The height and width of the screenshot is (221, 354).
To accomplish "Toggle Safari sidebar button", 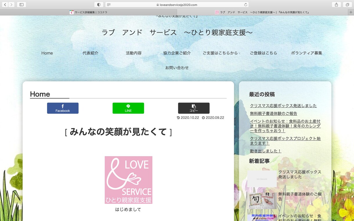I will (21, 5).
